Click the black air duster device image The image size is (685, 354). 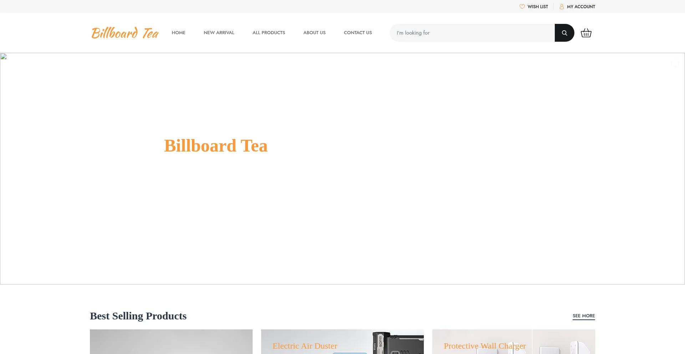396,343
